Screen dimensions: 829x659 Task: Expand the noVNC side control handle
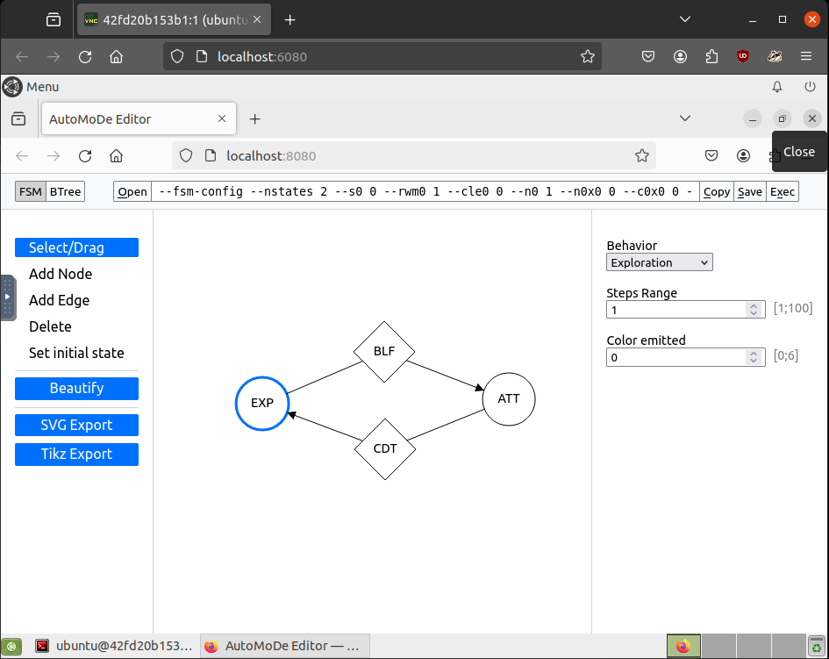[x=7, y=297]
